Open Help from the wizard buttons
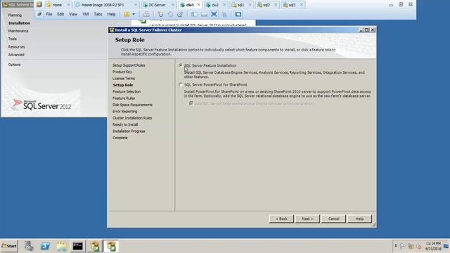450x253 pixels. click(359, 219)
